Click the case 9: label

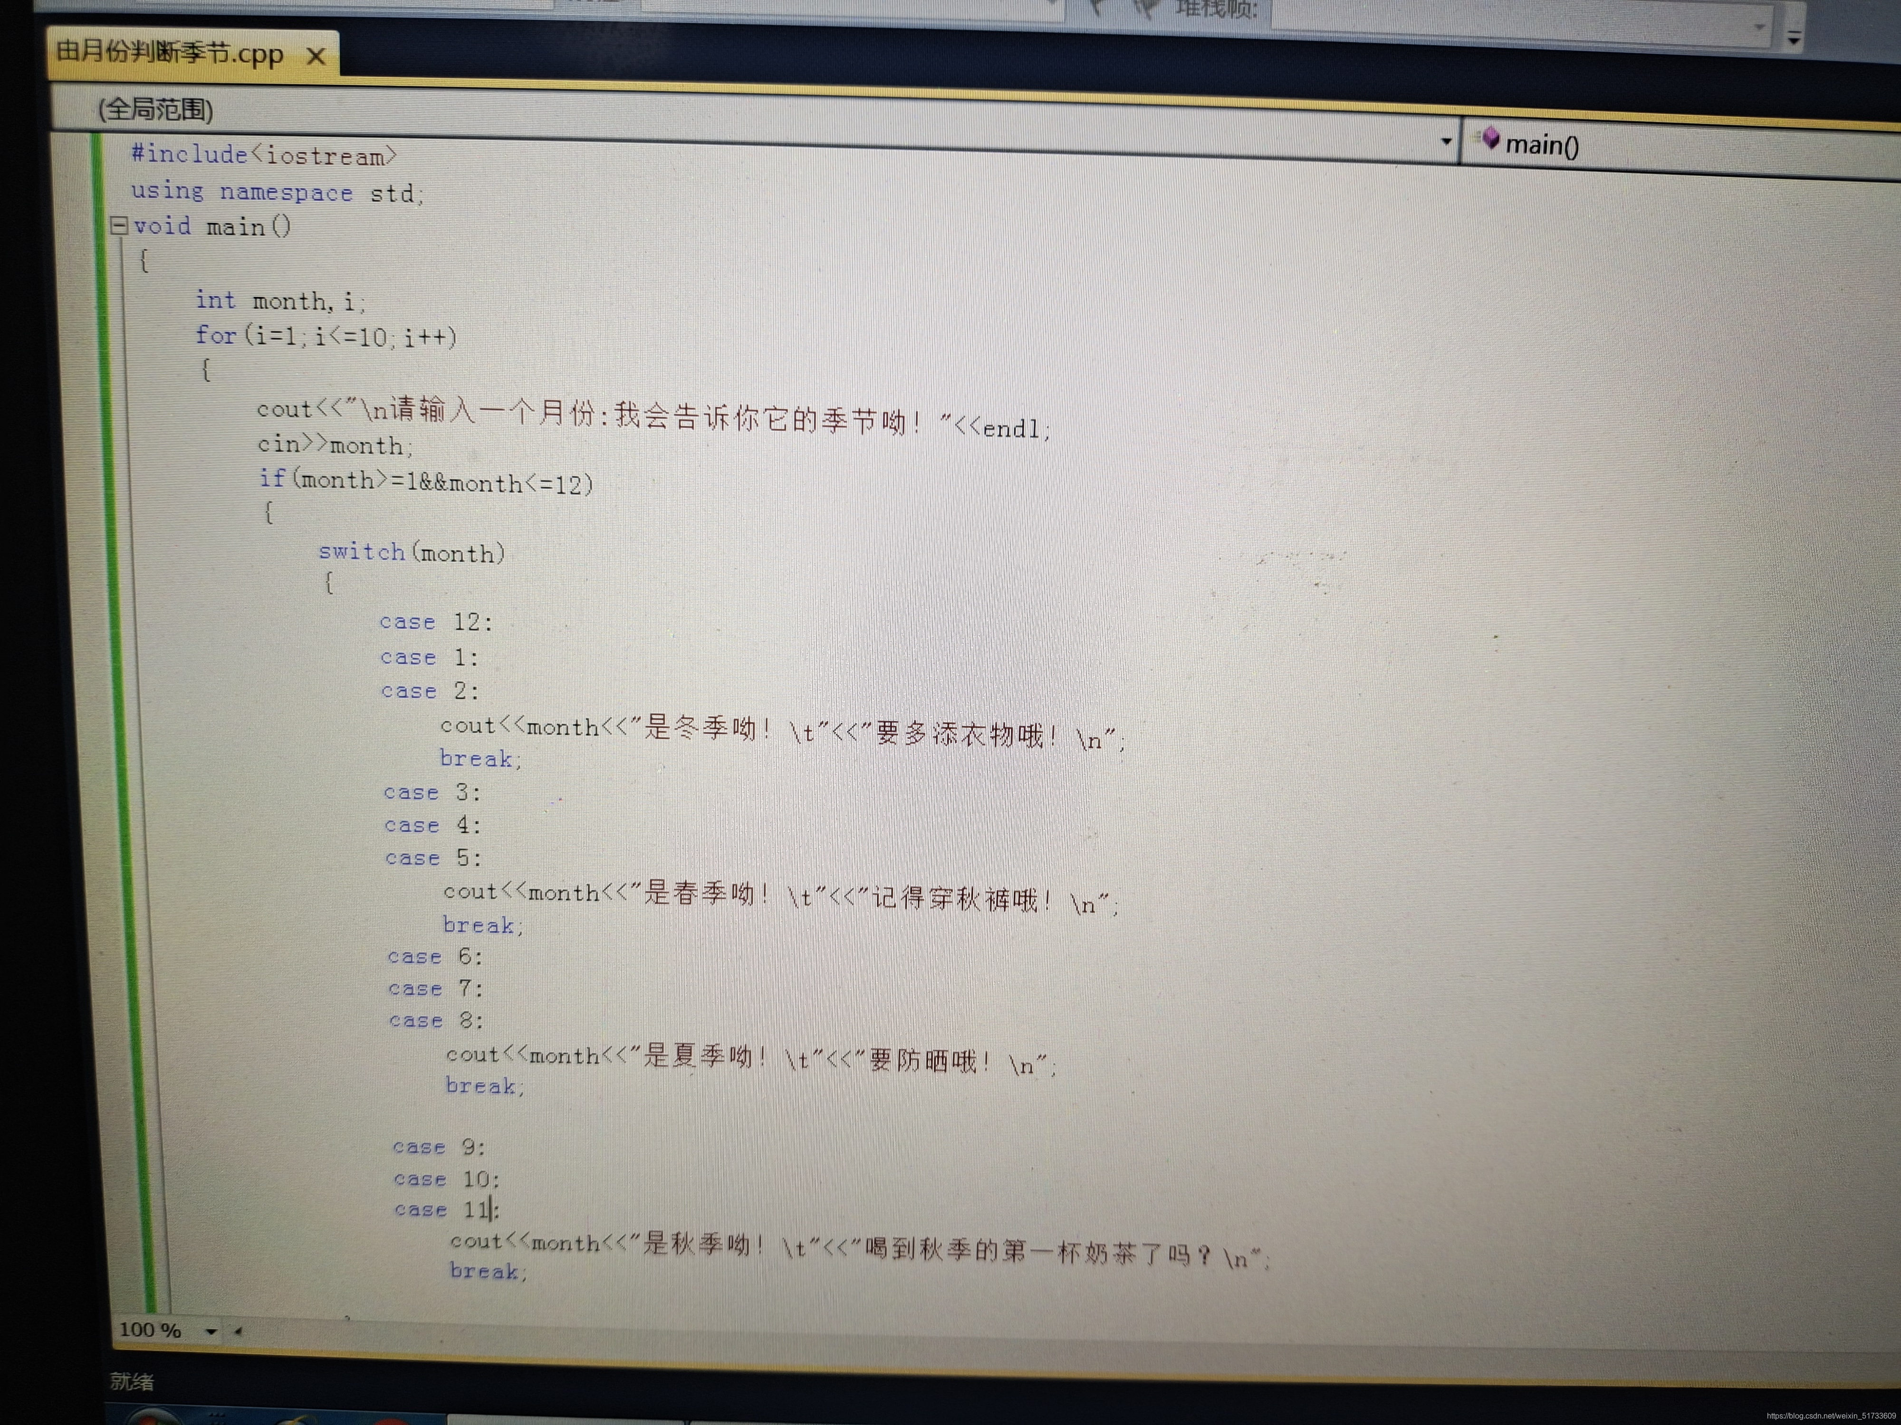click(x=440, y=1148)
